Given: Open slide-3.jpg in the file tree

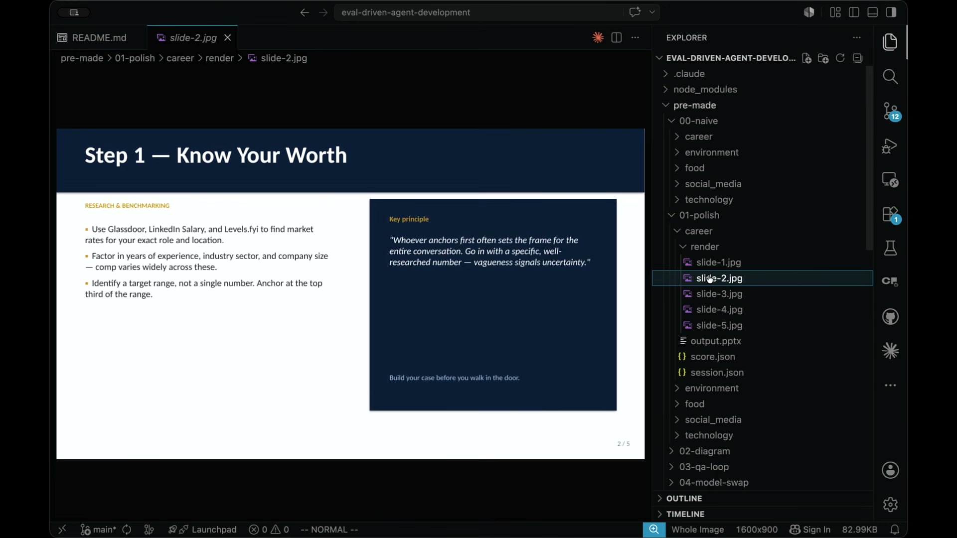Looking at the screenshot, I should tap(719, 294).
